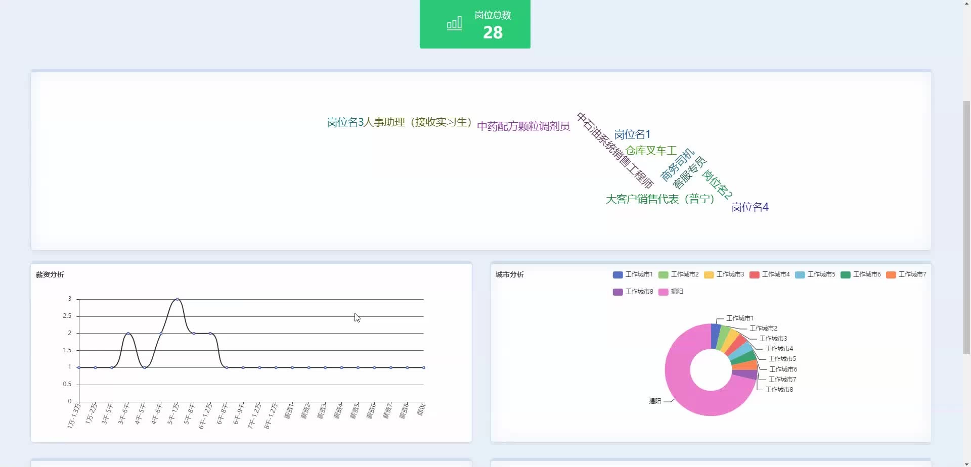This screenshot has height=467, width=971.
Task: Click the x-axis label 4千-6千
Action: 156,413
